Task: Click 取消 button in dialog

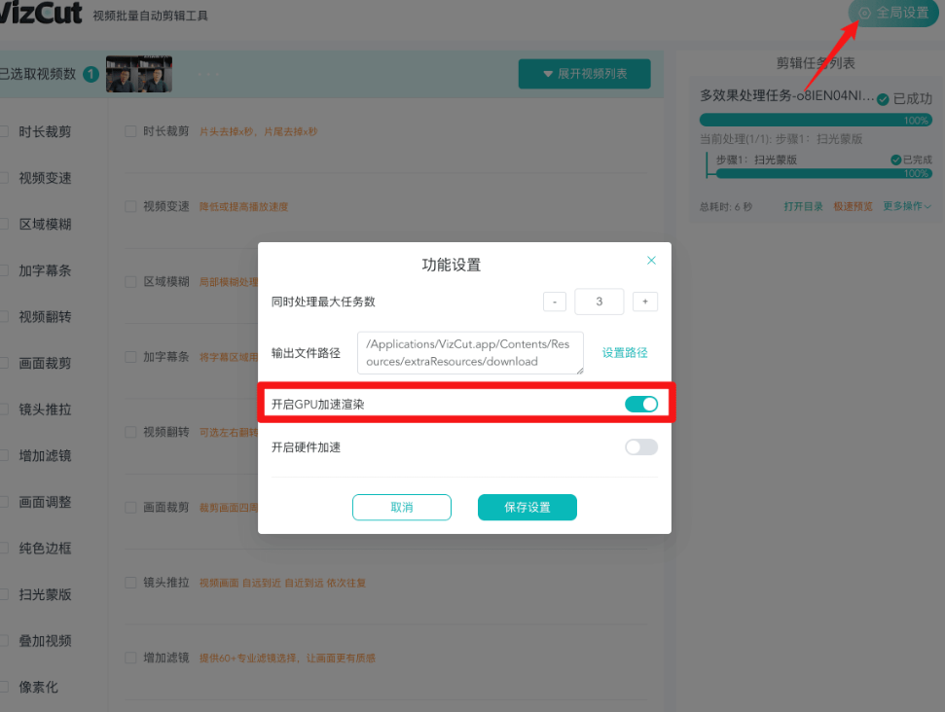Action: click(401, 508)
